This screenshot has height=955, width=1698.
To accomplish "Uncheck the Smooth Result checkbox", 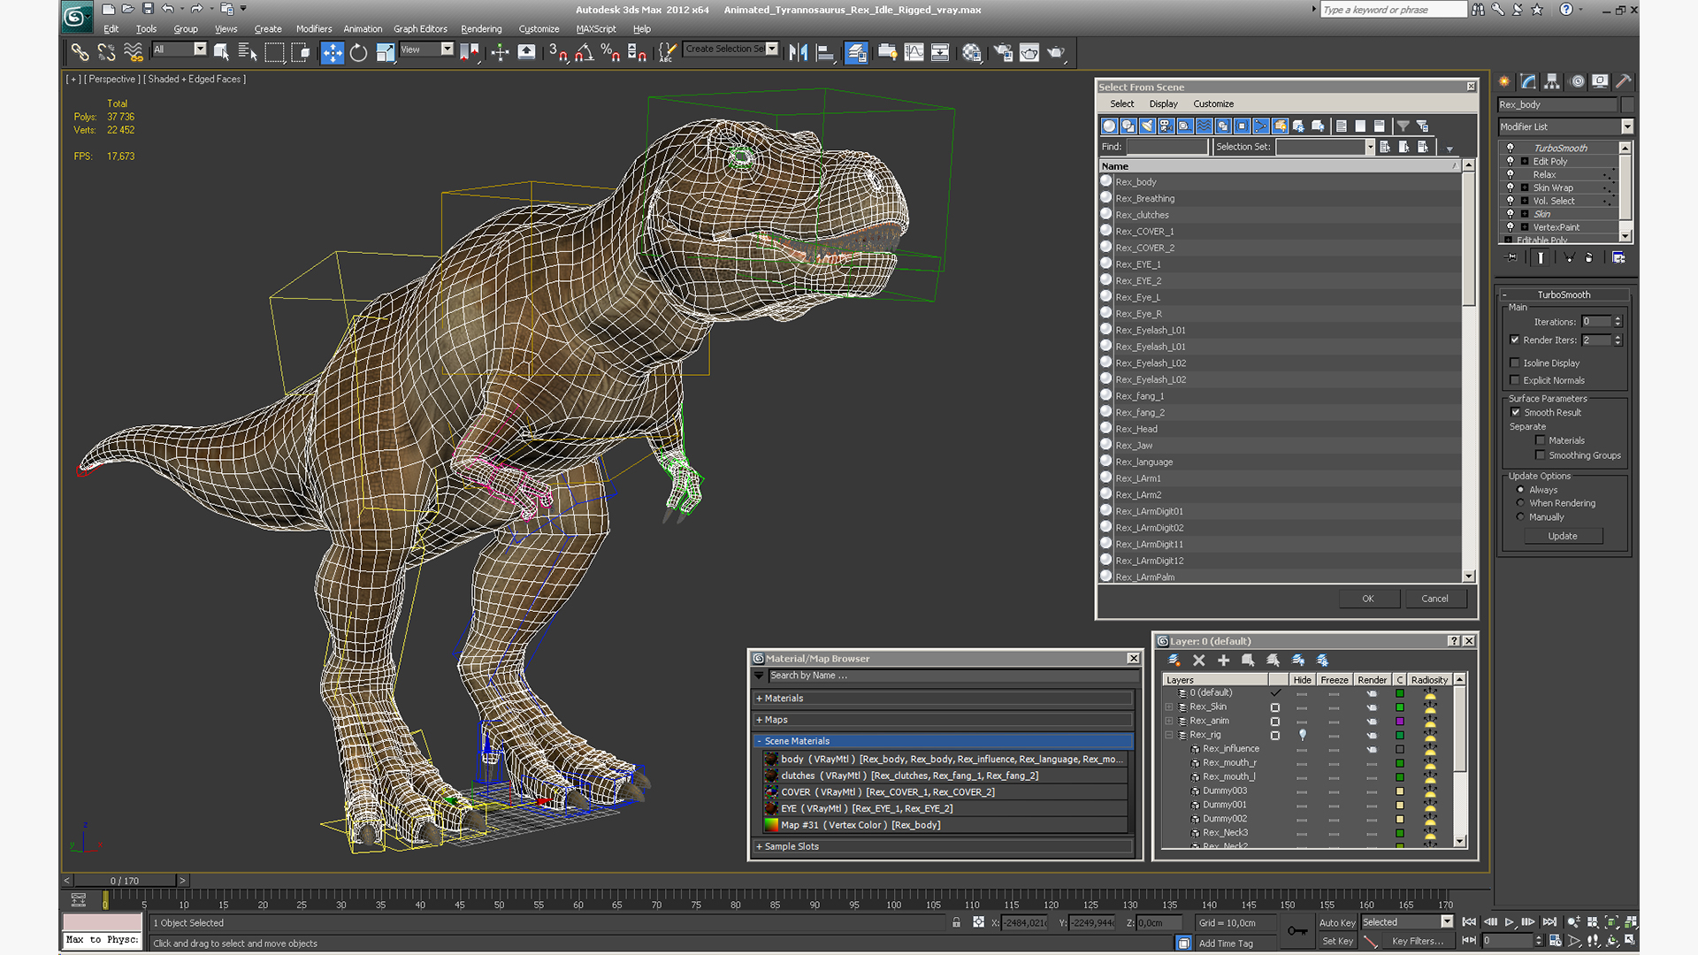I will point(1516,412).
